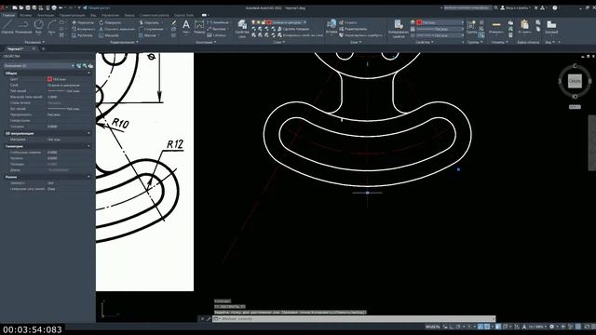Open Layer Properties (Свойства слоя)
This screenshot has height=335, width=596.
pos(242,29)
